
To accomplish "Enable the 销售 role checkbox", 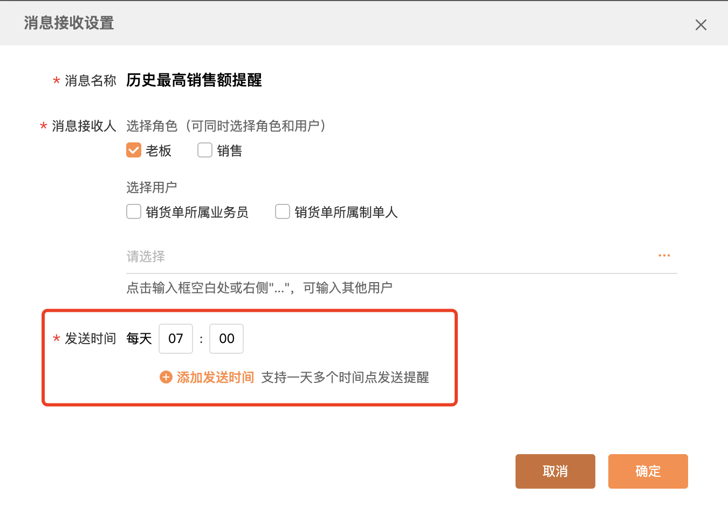I will [204, 150].
